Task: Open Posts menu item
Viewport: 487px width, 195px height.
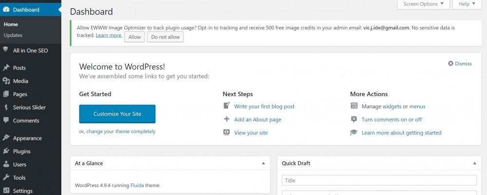Action: coord(30,68)
